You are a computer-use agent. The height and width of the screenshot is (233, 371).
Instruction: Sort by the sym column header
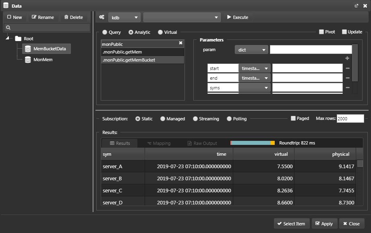pyautogui.click(x=123, y=154)
